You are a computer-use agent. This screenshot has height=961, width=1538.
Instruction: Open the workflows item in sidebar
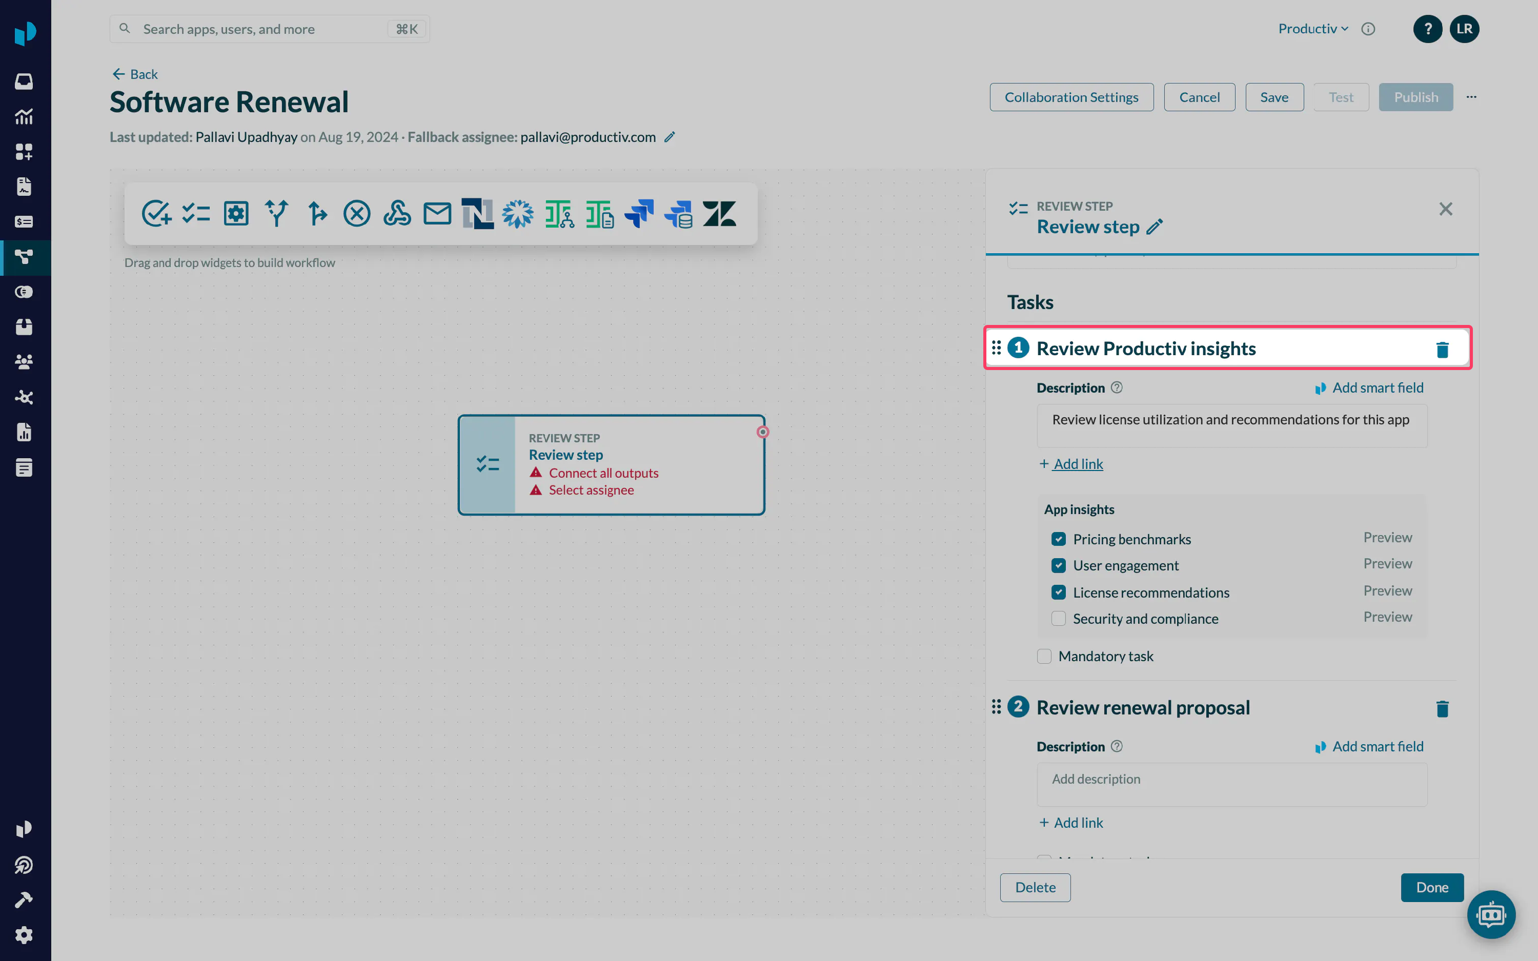pos(24,257)
